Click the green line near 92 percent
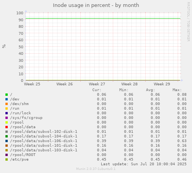Image resolution: width=192 pixels, height=173 pixels. [103, 19]
